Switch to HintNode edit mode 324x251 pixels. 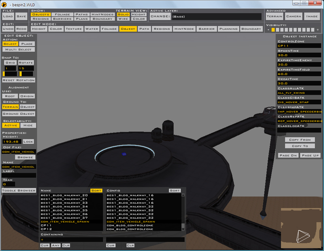point(184,29)
